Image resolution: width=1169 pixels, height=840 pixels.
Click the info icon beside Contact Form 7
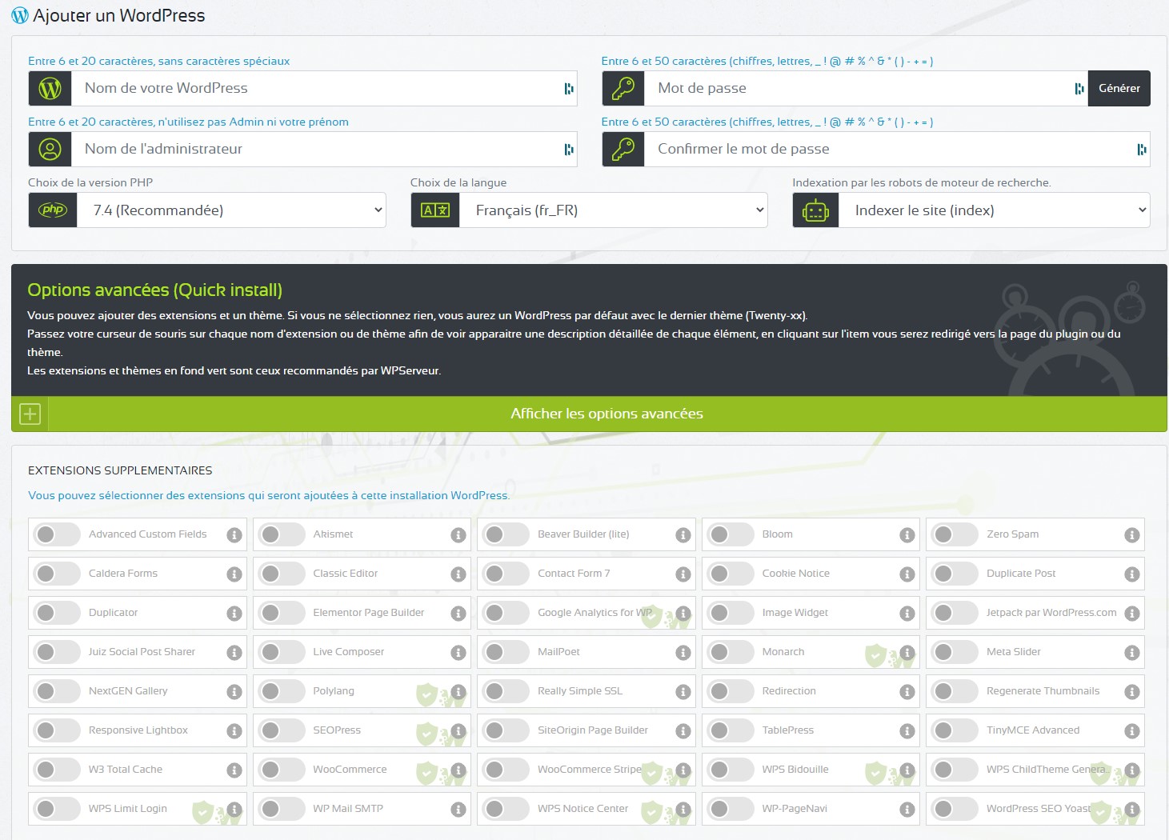coord(683,574)
